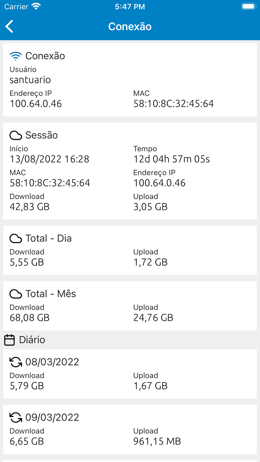Screen dimensions: 260x462
Task: Tap the carrier Wi-Fi status icon
Action: coord(36,6)
